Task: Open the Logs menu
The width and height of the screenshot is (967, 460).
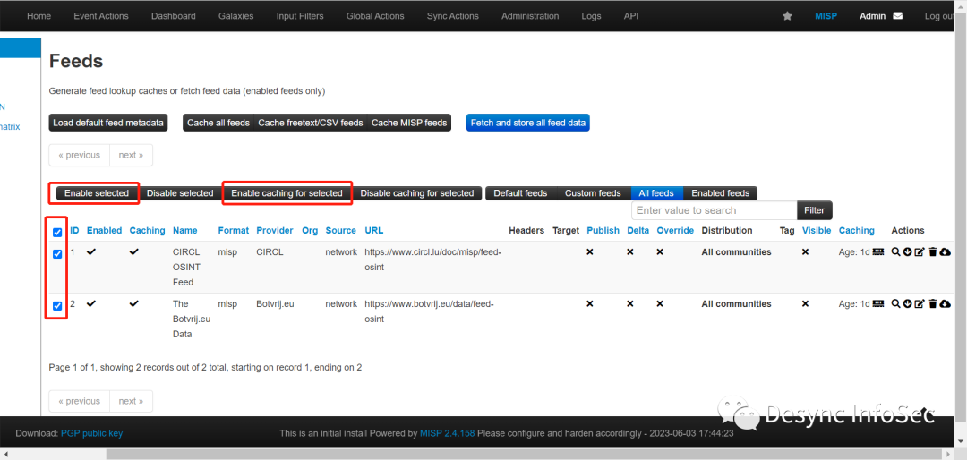Action: (x=591, y=16)
